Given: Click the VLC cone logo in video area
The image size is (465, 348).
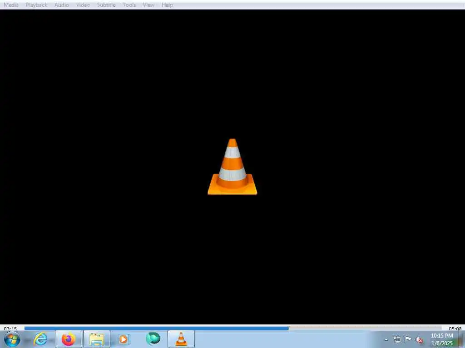Looking at the screenshot, I should click(232, 167).
